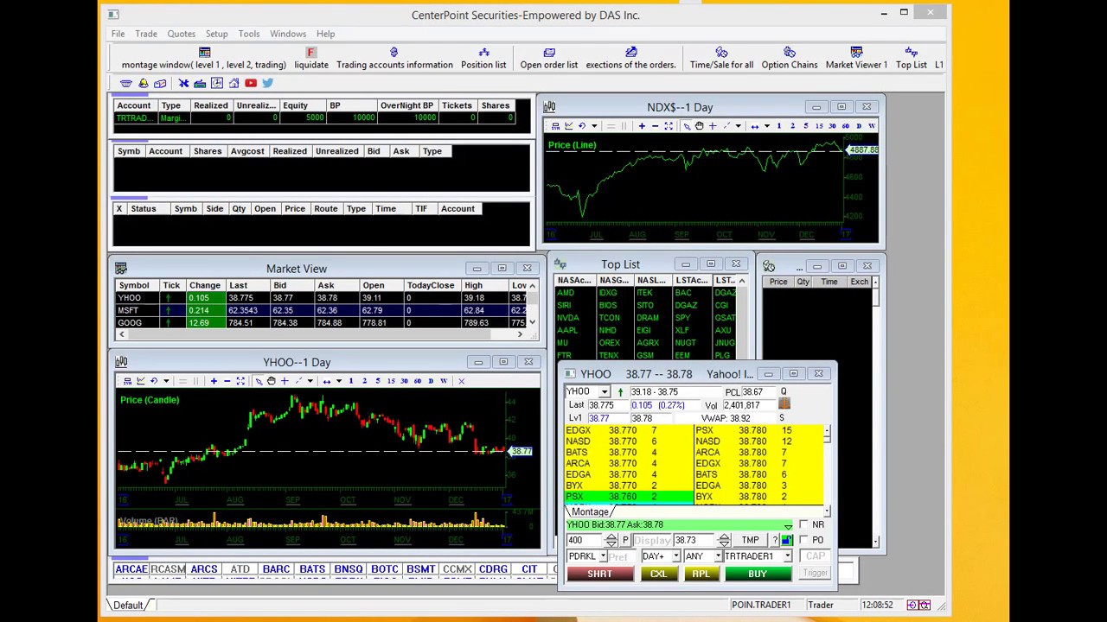Open the Trade menu

pyautogui.click(x=145, y=34)
